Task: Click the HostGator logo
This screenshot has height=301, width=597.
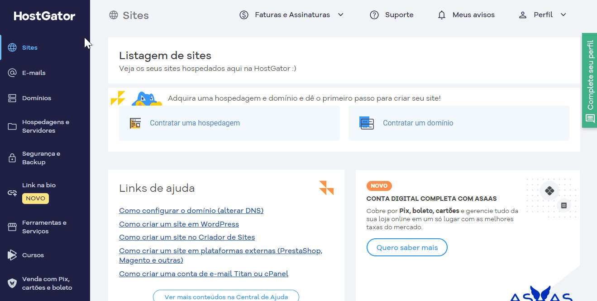Action: coord(44,16)
